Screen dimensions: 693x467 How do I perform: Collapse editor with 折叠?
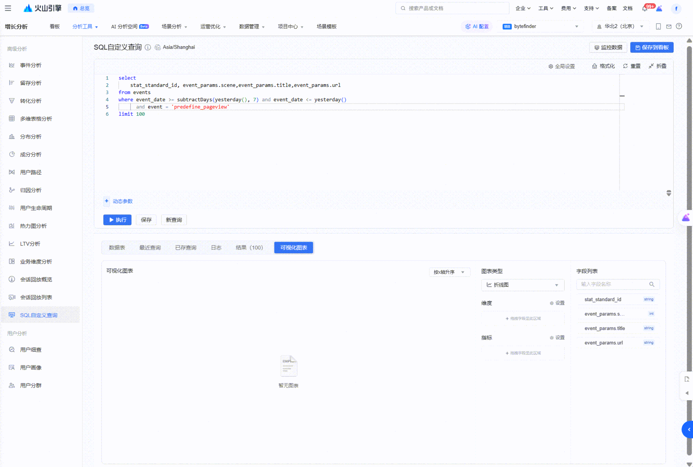657,66
